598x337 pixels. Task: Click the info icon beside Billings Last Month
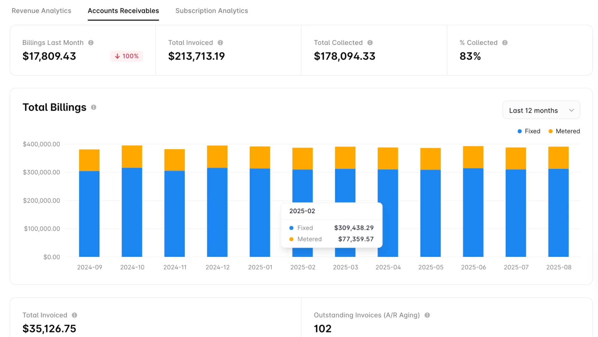click(x=91, y=43)
